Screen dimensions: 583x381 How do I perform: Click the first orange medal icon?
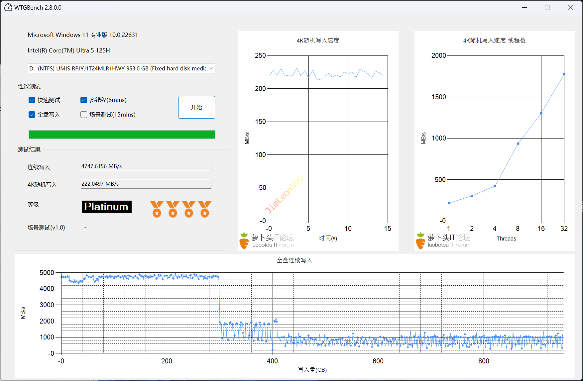coord(157,209)
